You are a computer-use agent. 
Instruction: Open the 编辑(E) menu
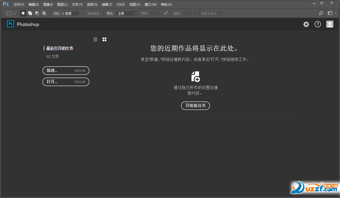click(x=34, y=5)
